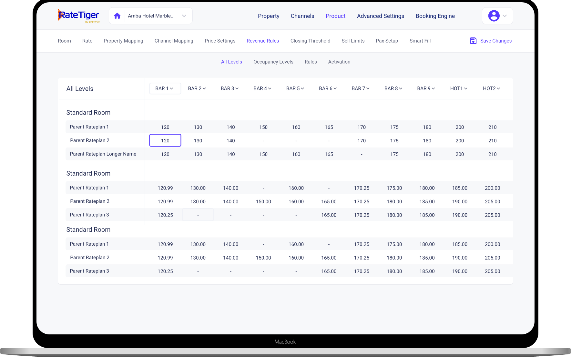Expand the Amba Hotel Marble property dropdown
The height and width of the screenshot is (357, 571).
(x=184, y=16)
